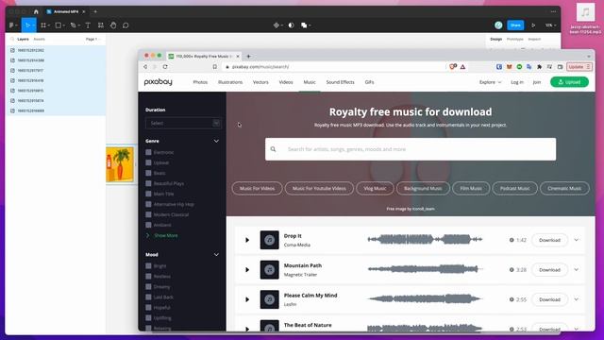Check the Beats genre checkbox
The image size is (604, 340).
148,173
